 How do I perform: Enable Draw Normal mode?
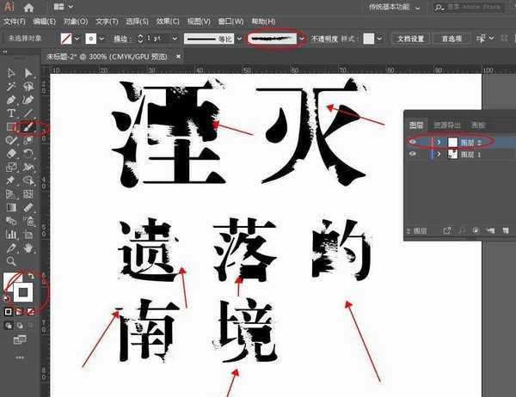coord(9,326)
